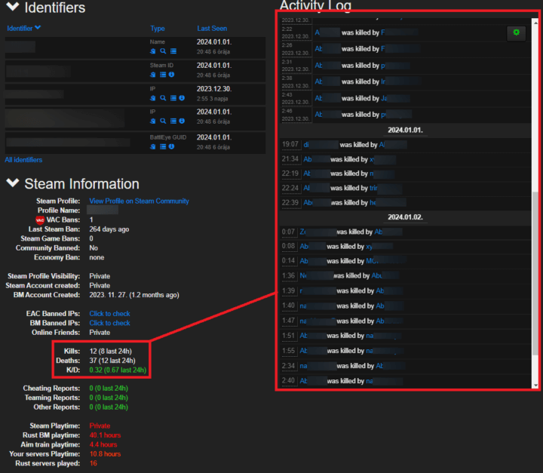
Task: Show info icon for Steam ID row
Action: 171,75
